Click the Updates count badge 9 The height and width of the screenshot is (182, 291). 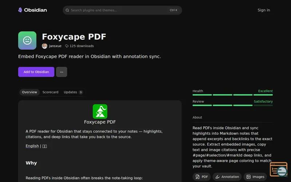(x=81, y=92)
